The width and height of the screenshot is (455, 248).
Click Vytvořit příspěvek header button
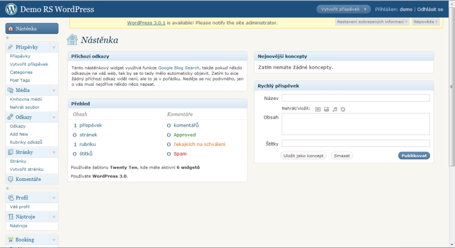[340, 9]
